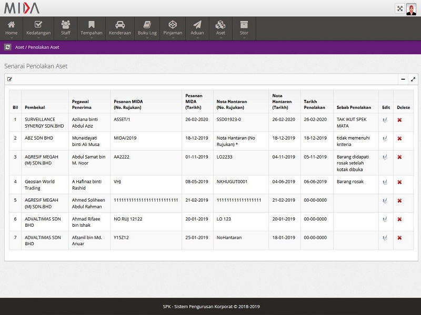Expand the panel to full size
This screenshot has width=421, height=315.
(413, 79)
